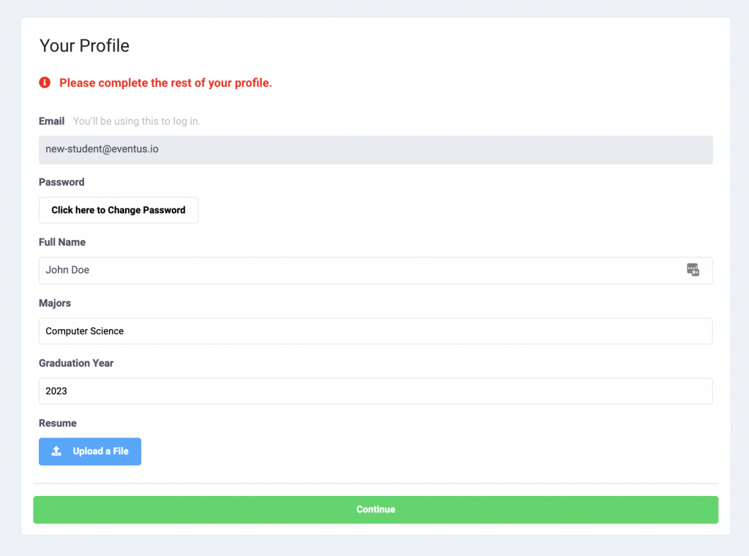This screenshot has height=556, width=749.
Task: Click the red info alert icon
Action: tap(45, 83)
